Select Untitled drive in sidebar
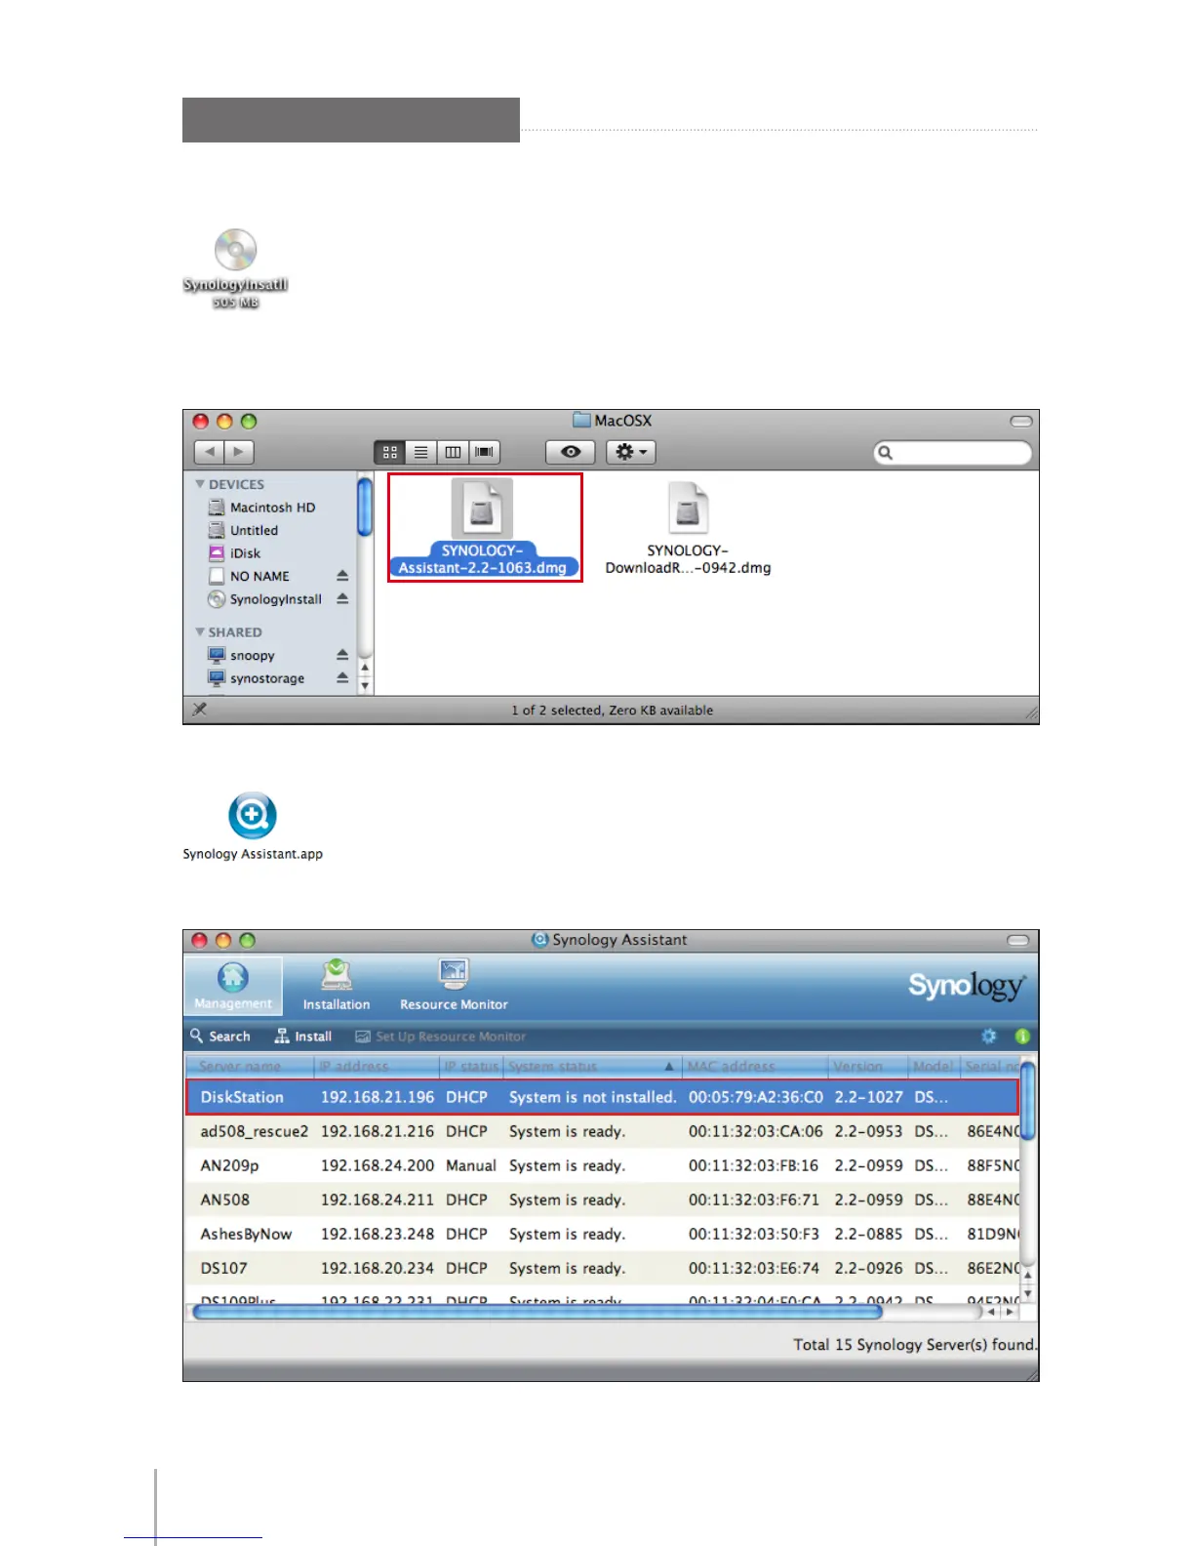The height and width of the screenshot is (1546, 1194). pos(243,530)
